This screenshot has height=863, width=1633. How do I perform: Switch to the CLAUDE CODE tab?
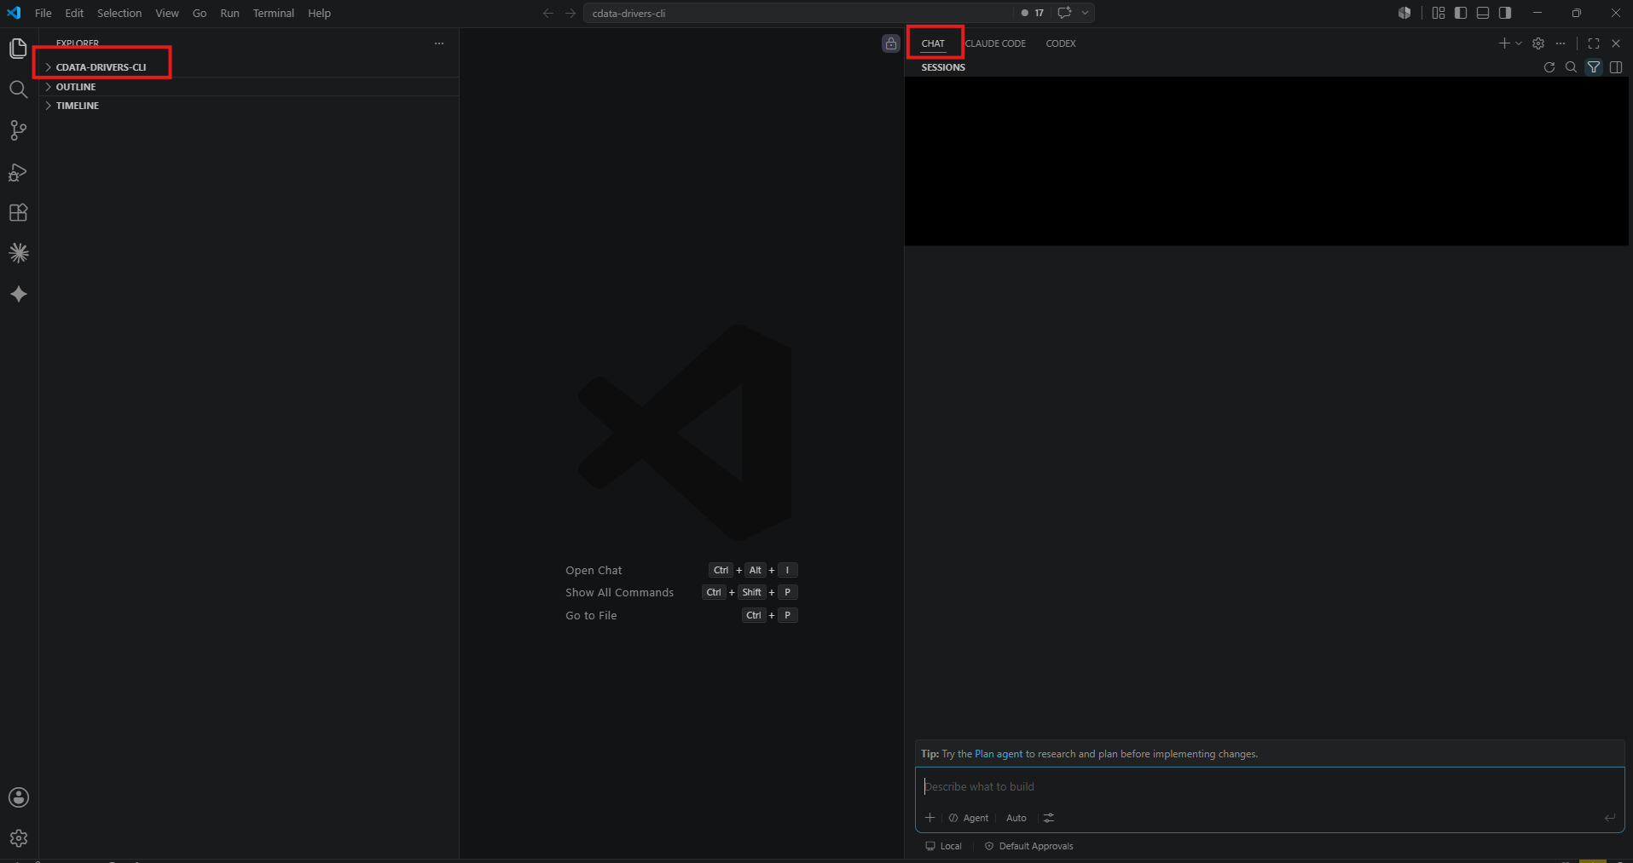coord(995,43)
